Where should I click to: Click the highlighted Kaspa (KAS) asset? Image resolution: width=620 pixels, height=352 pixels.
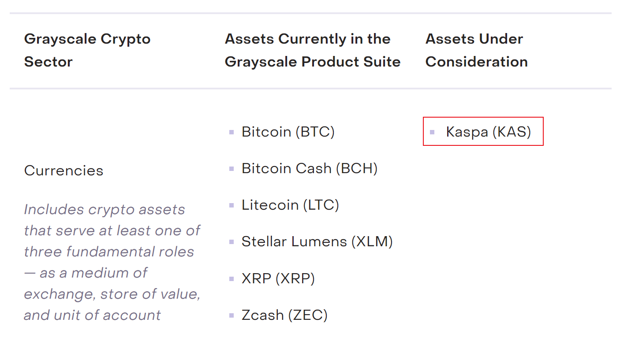coord(488,132)
